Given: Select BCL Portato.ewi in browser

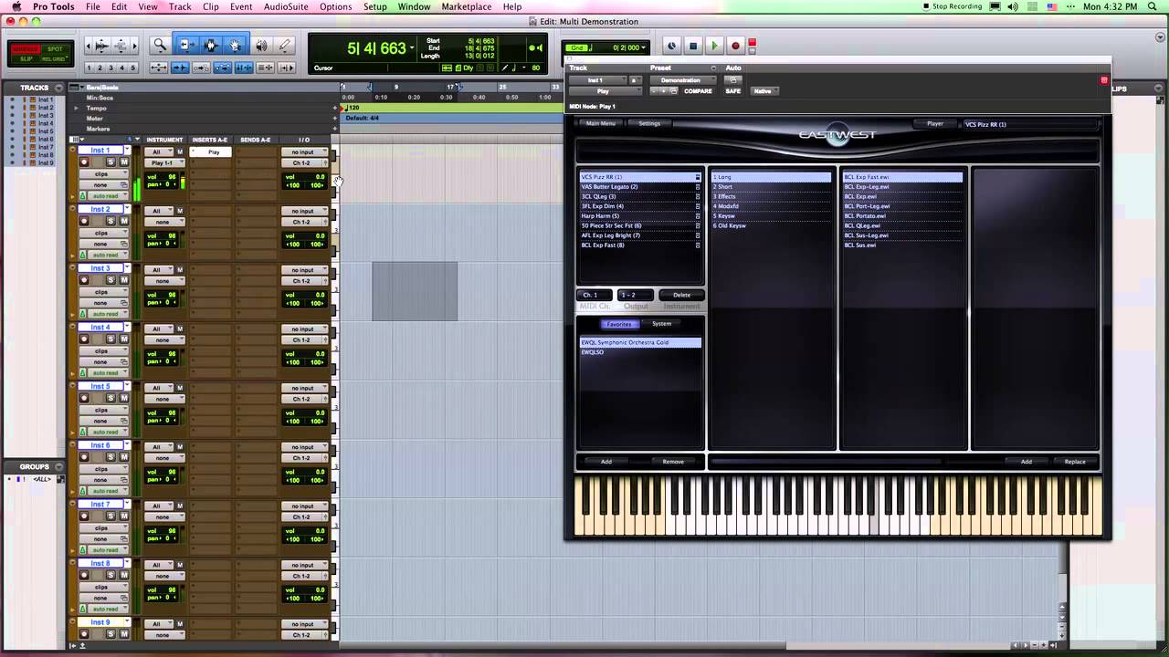Looking at the screenshot, I should (902, 216).
